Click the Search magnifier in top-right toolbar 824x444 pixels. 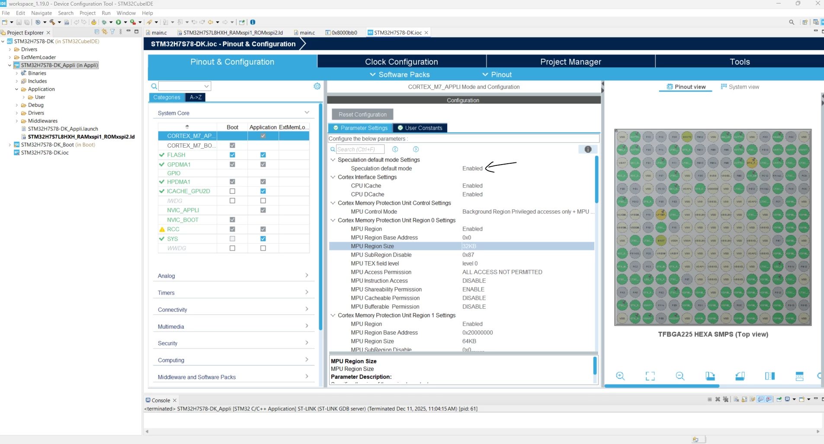tap(792, 22)
